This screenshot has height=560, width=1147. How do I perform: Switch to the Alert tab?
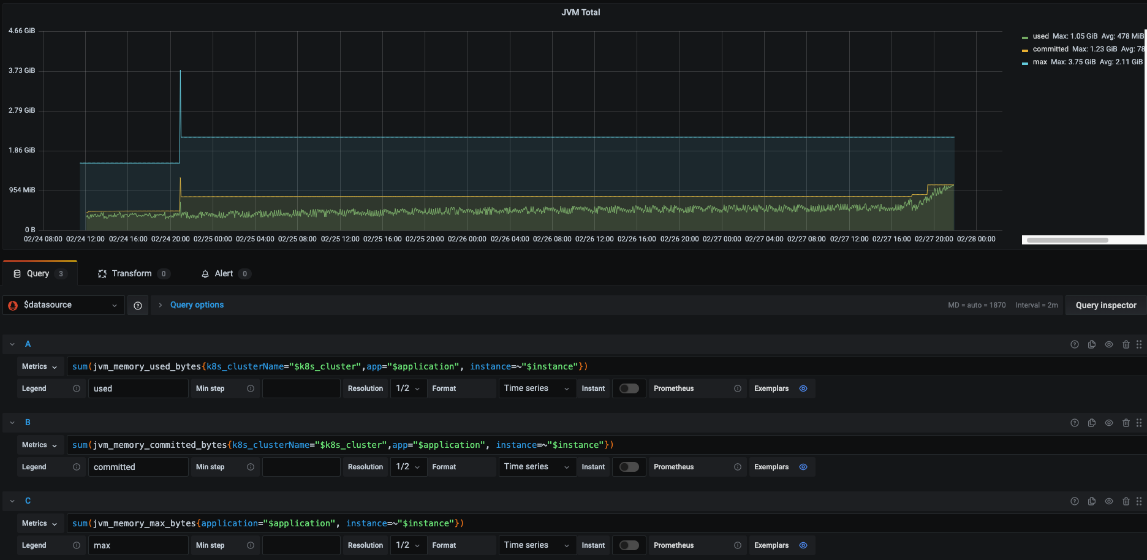click(x=224, y=274)
